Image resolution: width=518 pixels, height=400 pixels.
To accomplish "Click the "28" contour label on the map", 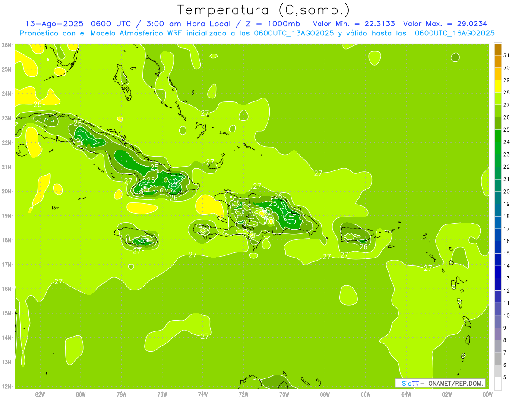I will pyautogui.click(x=38, y=104).
